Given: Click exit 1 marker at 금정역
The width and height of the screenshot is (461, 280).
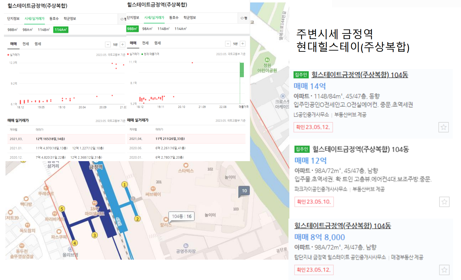Looking at the screenshot, I should click(124, 185).
